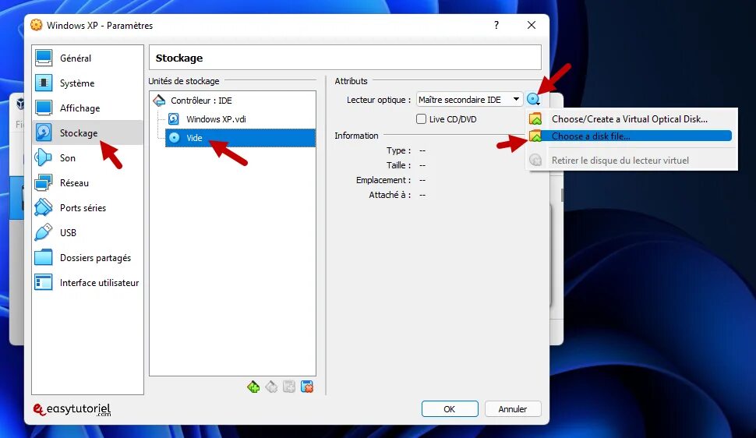The width and height of the screenshot is (756, 438).
Task: Click the Unités de stockage heading
Action: point(184,81)
